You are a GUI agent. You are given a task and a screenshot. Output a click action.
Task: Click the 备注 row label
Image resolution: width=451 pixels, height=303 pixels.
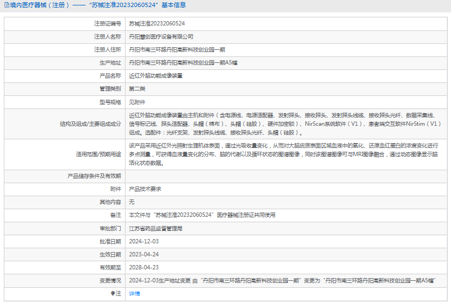[116, 215]
